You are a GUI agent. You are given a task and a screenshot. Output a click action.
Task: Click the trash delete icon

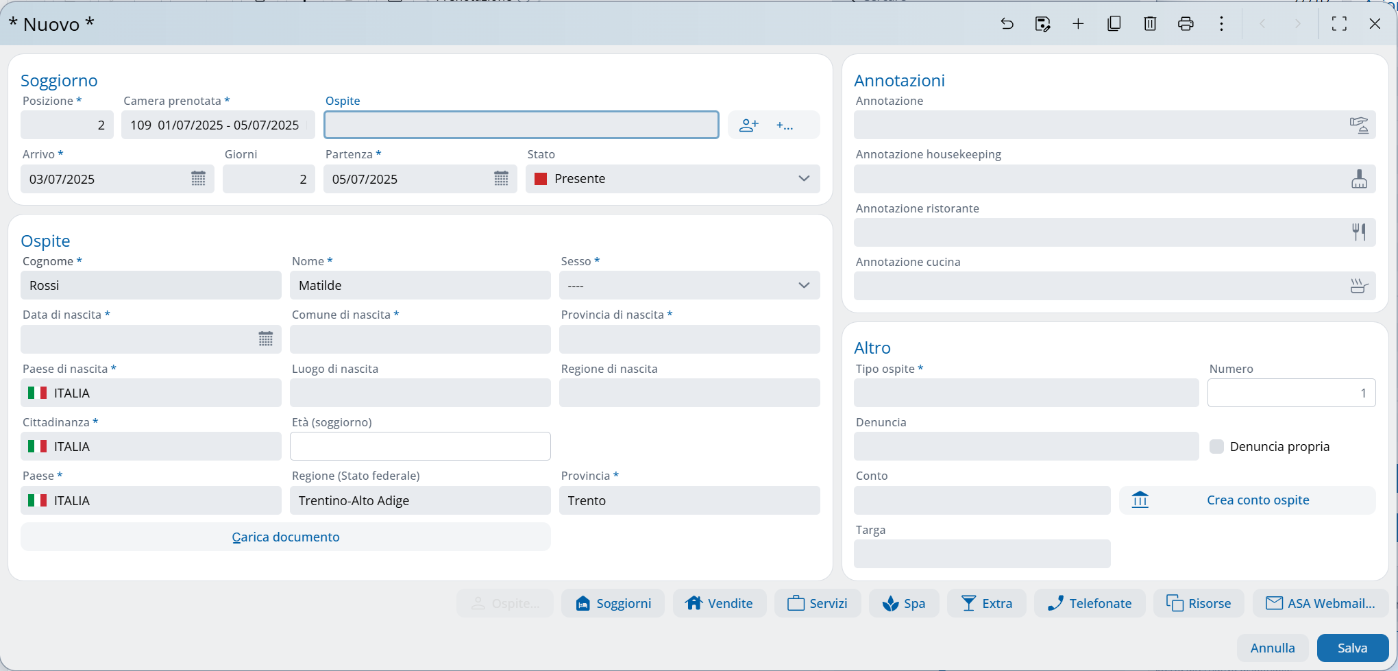pyautogui.click(x=1150, y=24)
